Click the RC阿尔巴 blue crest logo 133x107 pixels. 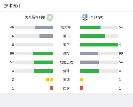(x=85, y=17)
